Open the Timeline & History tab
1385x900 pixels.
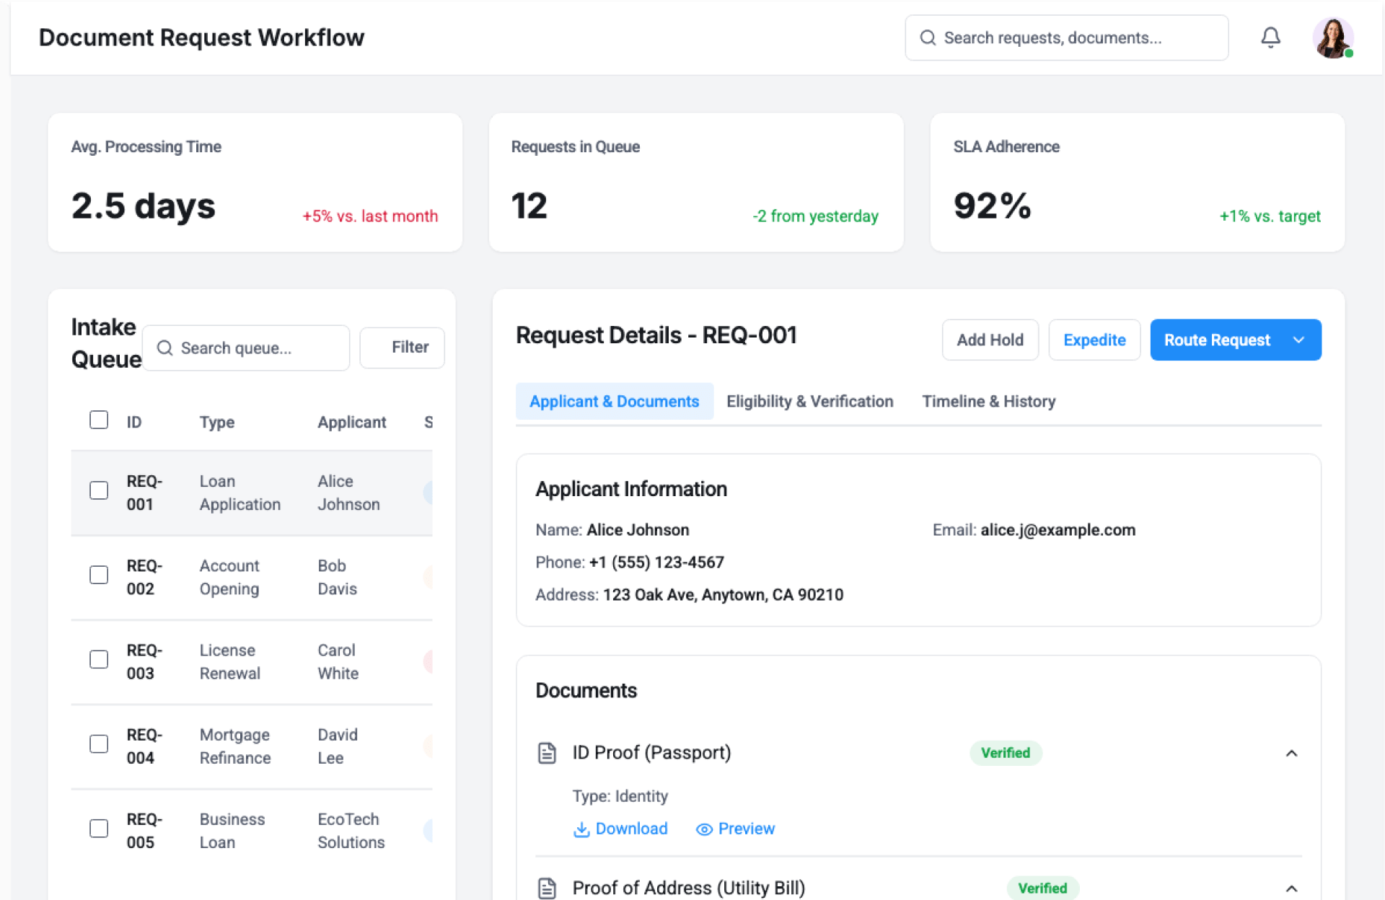click(988, 401)
